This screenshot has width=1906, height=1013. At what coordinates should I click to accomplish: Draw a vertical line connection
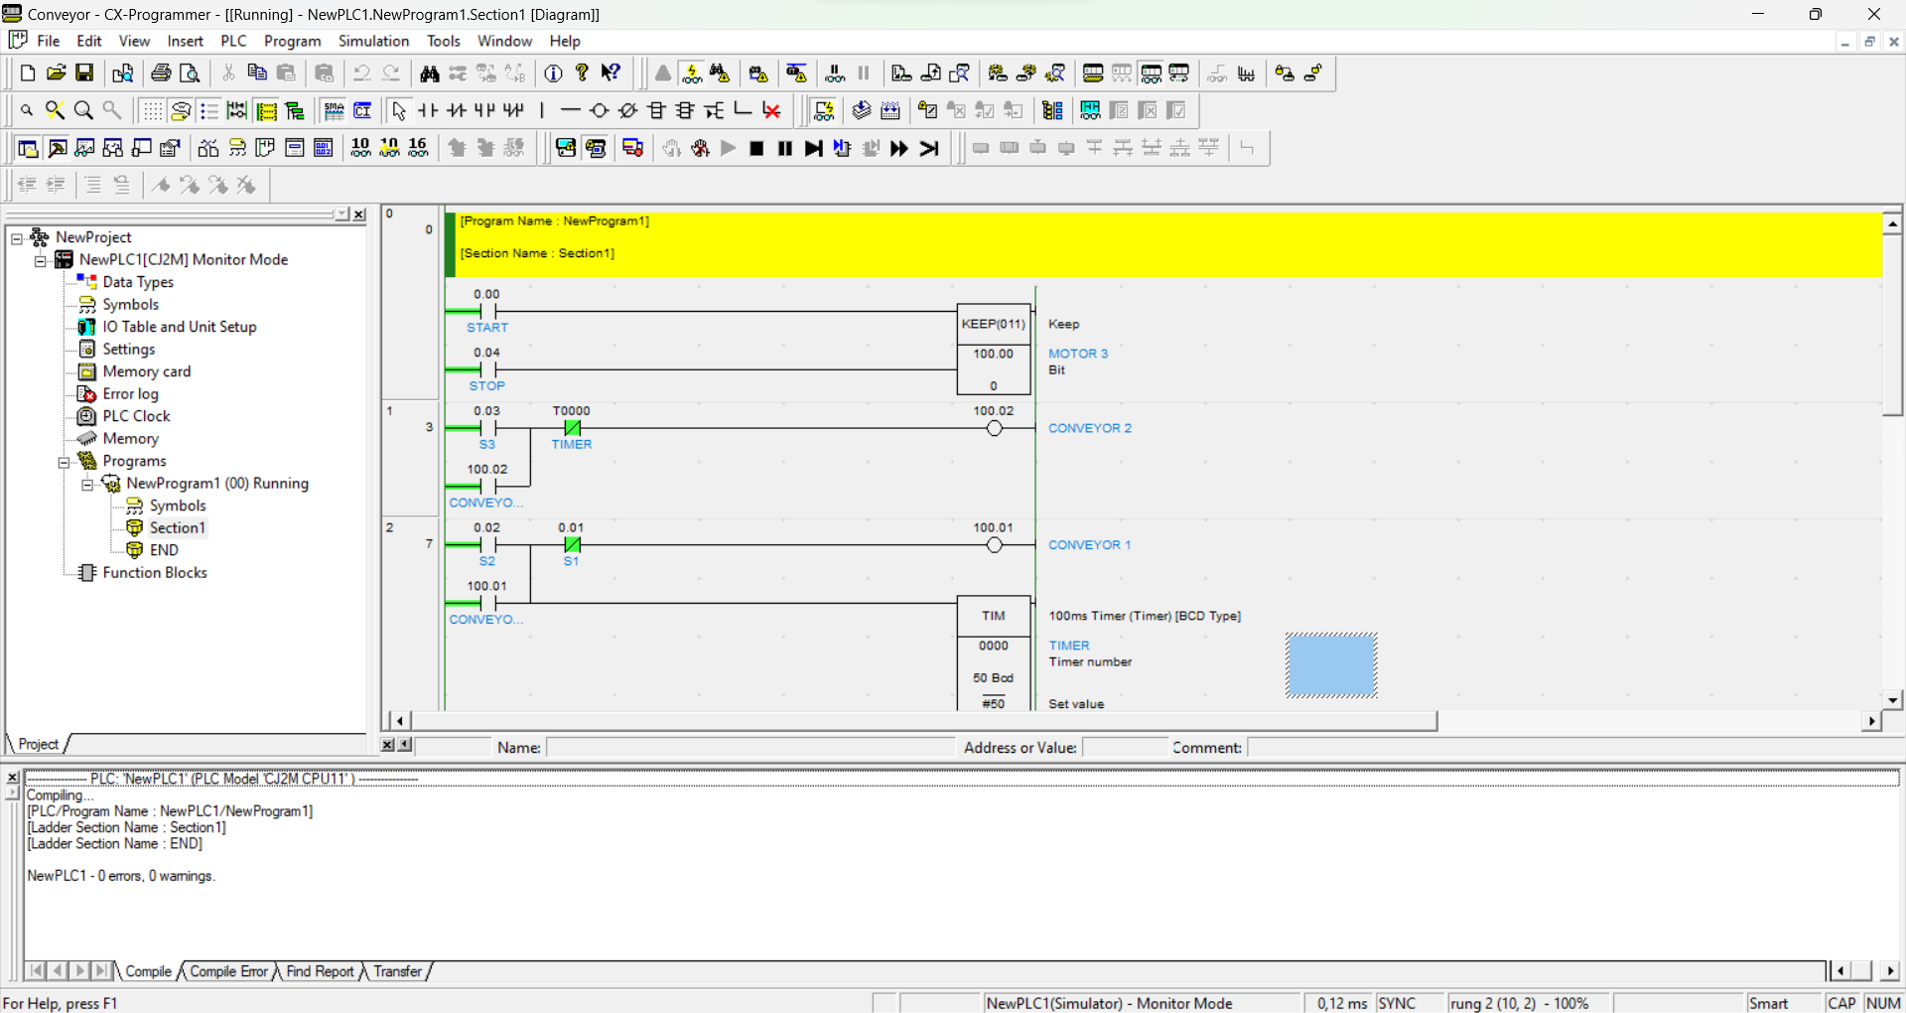coord(542,110)
